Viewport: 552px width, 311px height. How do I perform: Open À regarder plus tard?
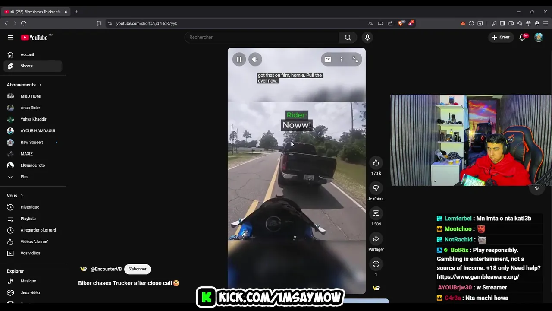coord(33,230)
